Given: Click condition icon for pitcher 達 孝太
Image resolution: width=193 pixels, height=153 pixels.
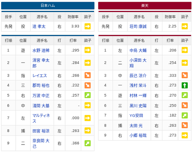Looking at the screenshot, I should pyautogui.click(x=88, y=26).
